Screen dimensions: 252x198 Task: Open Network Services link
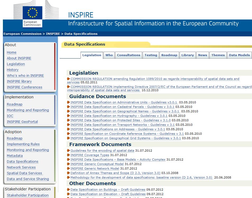(x=21, y=167)
